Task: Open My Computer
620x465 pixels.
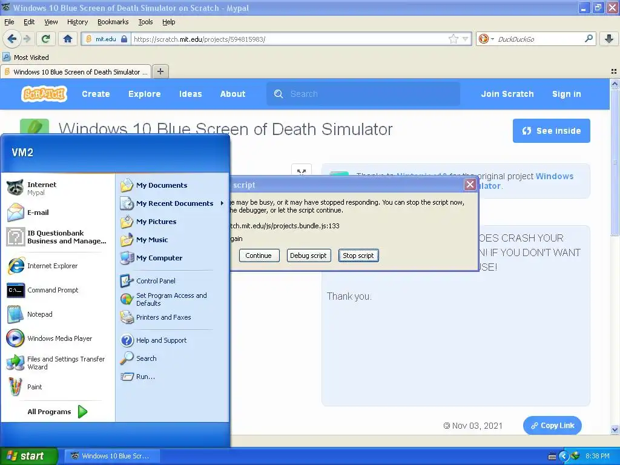Action: 172,258
